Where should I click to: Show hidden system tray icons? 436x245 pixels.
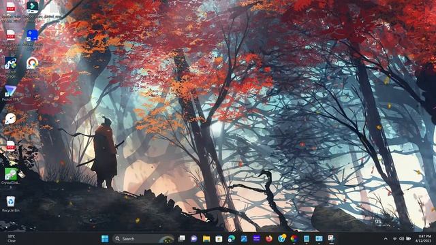pyautogui.click(x=386, y=239)
